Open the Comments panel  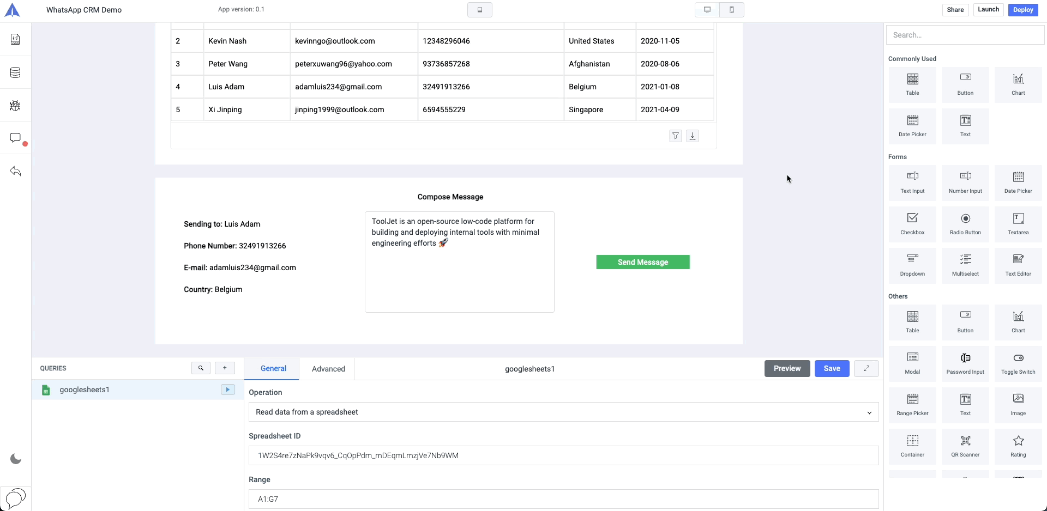coord(15,138)
